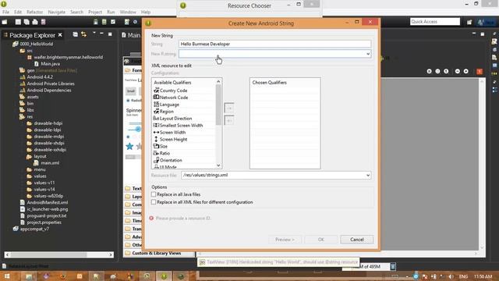This screenshot has height=281, width=499.
Task: Click the taskbar clock
Action: (x=483, y=276)
